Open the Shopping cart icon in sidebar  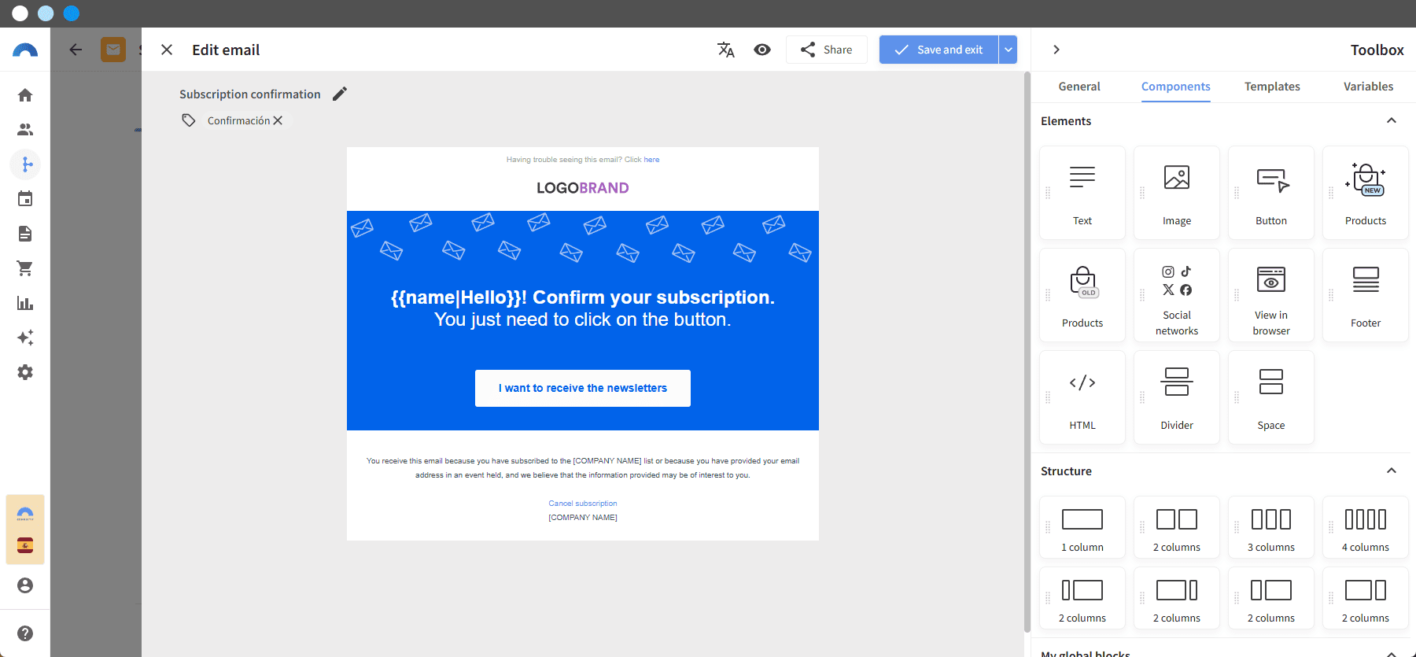(25, 268)
